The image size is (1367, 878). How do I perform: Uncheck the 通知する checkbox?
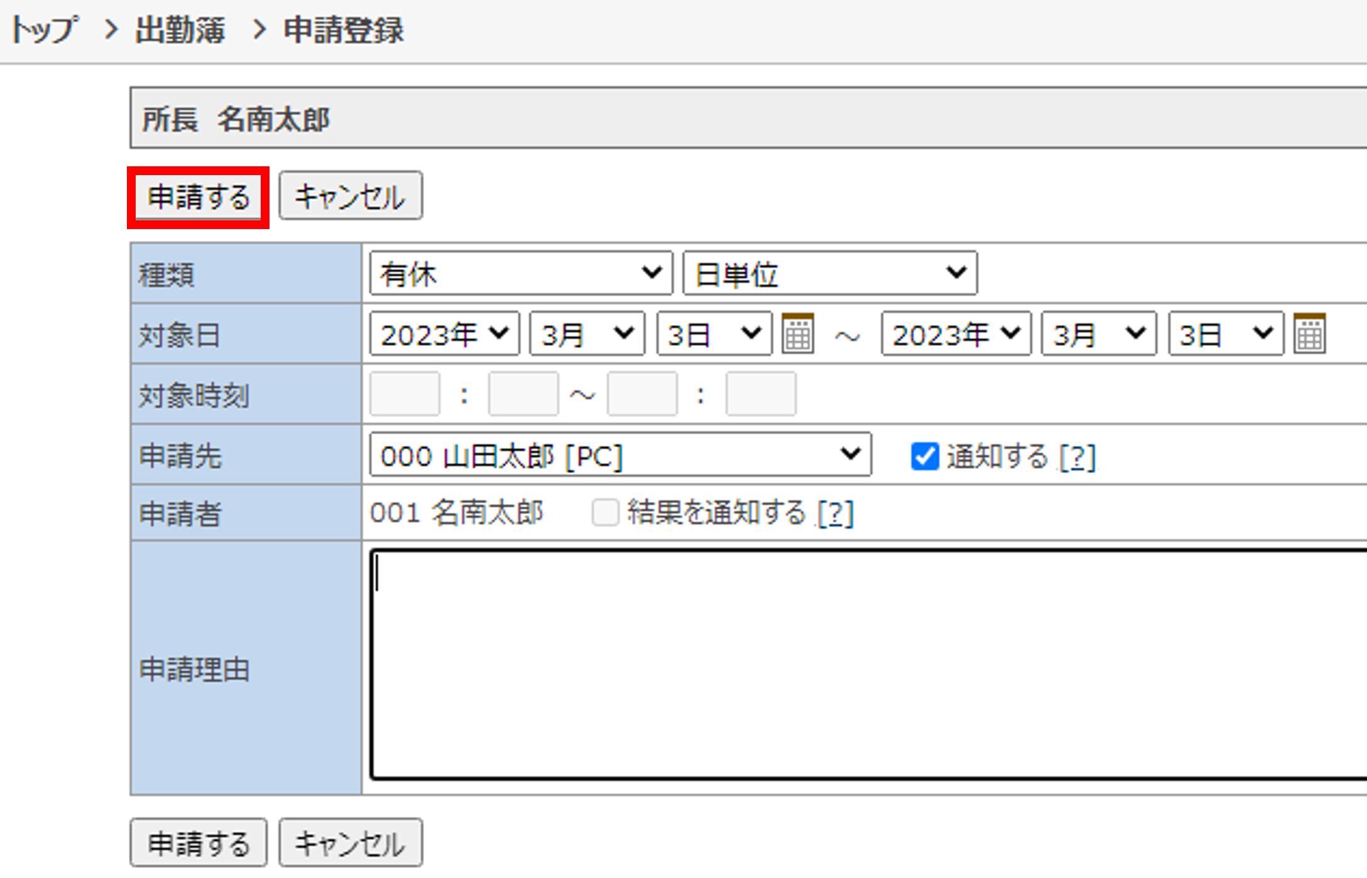925,456
